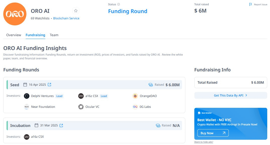Open a16z CSX name in Seed round
The width and height of the screenshot is (270, 145).
point(92,96)
